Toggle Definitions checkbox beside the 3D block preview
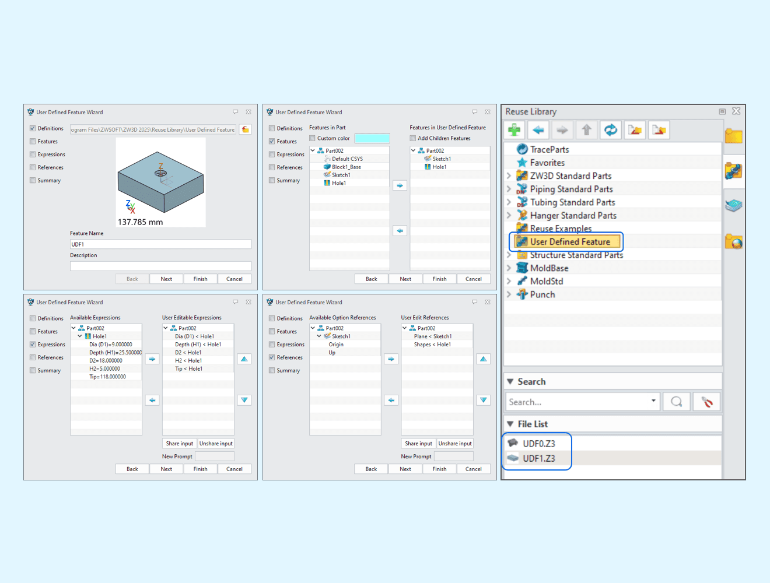This screenshot has height=583, width=770. [x=33, y=128]
